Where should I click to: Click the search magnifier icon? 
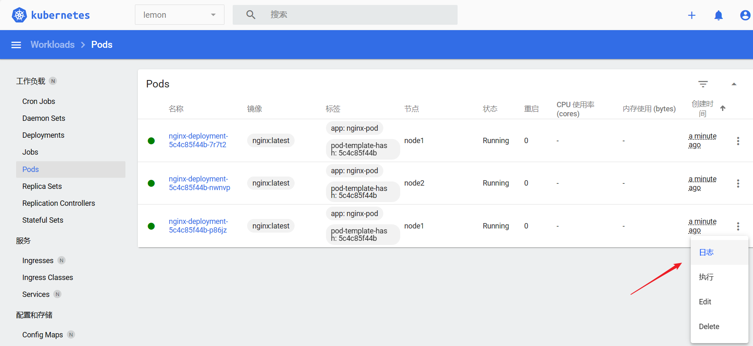(250, 15)
